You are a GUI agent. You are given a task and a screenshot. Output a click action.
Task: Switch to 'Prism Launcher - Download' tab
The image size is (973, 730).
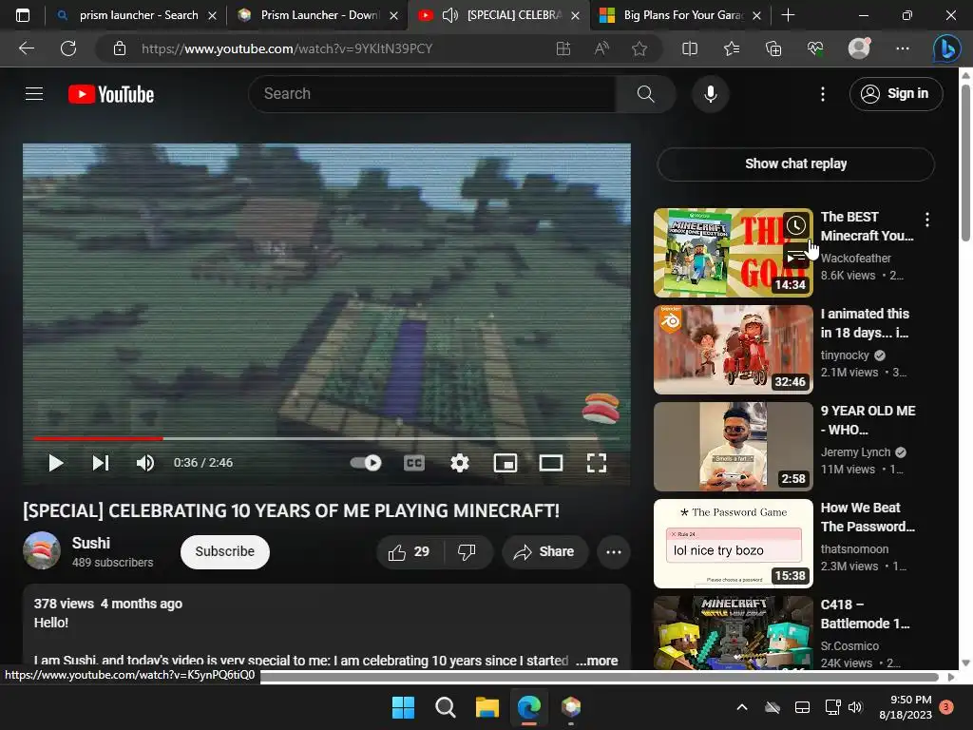pos(317,15)
